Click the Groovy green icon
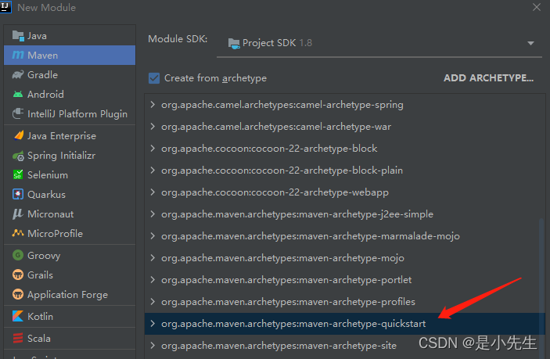Screen dimensions: 550x359 pos(18,255)
